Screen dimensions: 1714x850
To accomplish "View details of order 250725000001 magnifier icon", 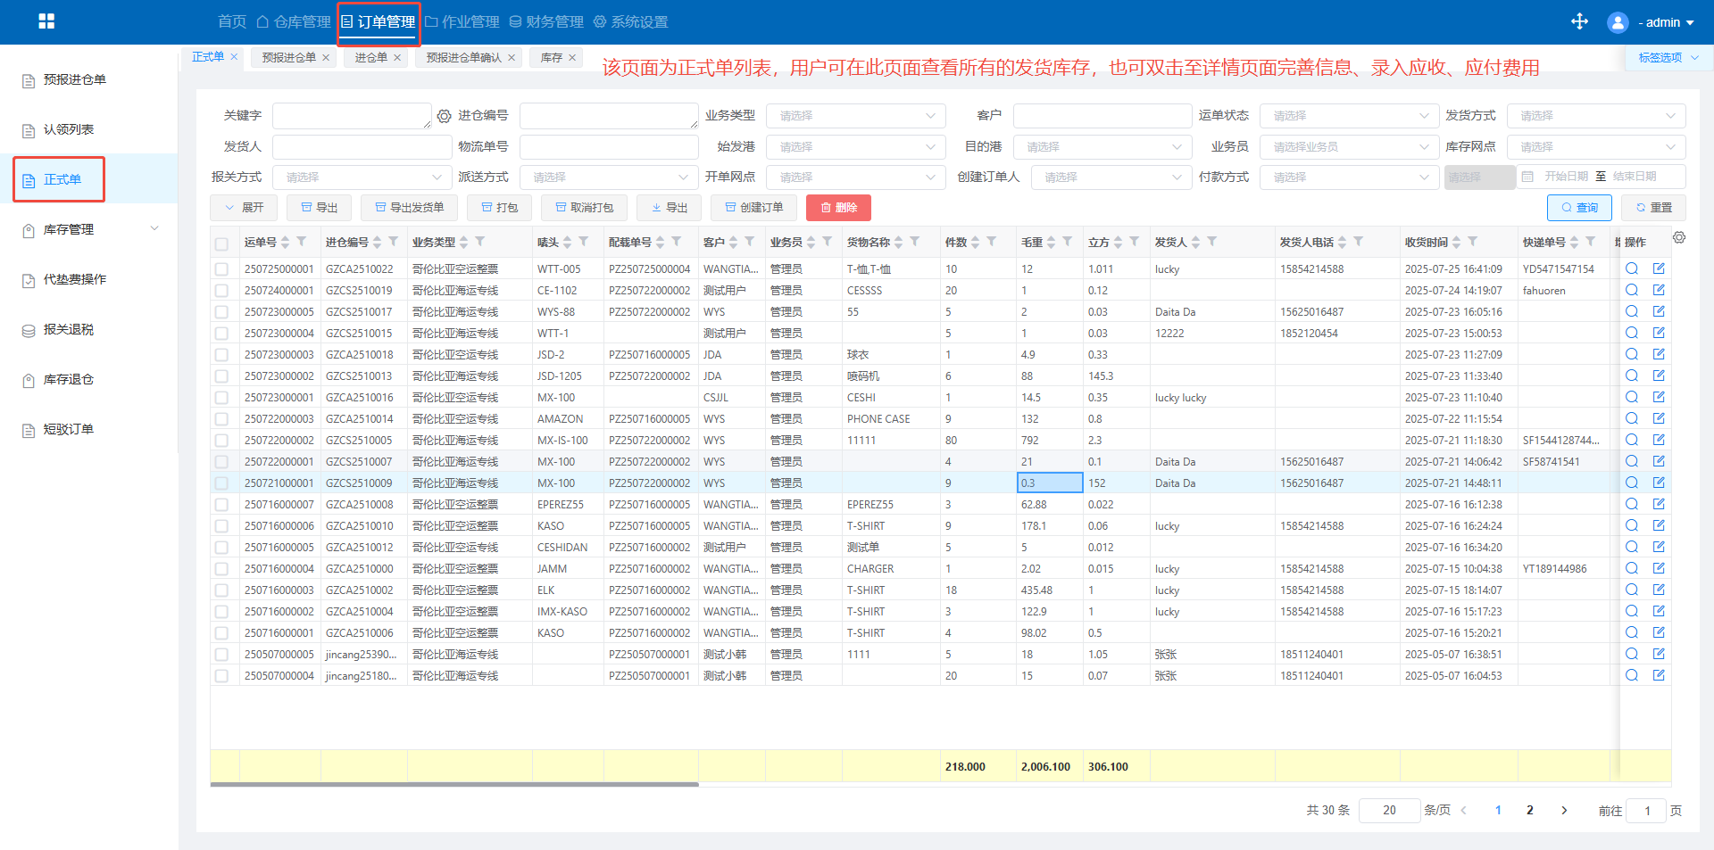I will click(1631, 268).
